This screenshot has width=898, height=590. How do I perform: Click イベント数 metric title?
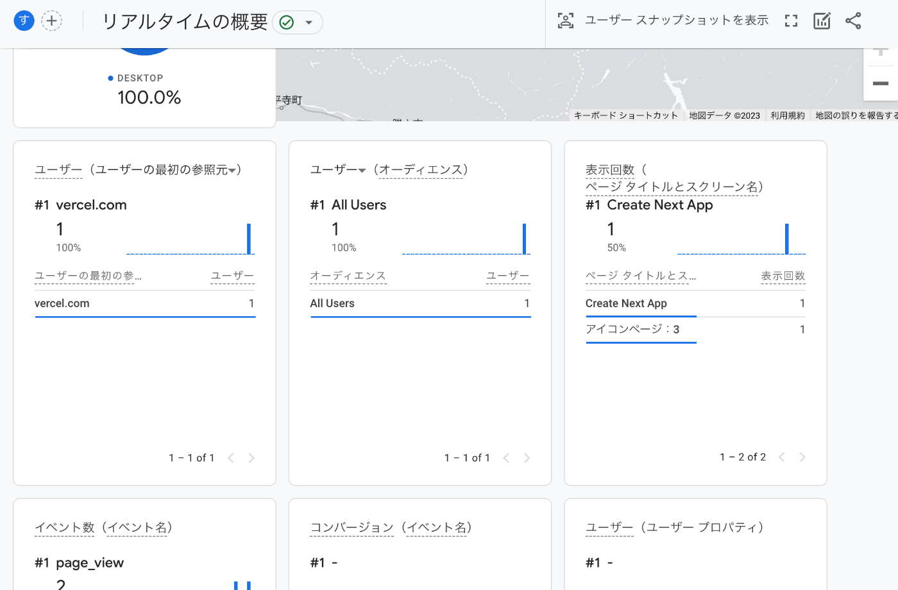pos(65,528)
